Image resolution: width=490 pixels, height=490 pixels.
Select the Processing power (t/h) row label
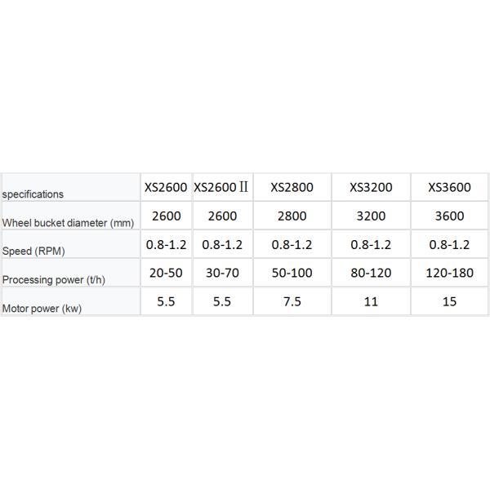tap(54, 280)
